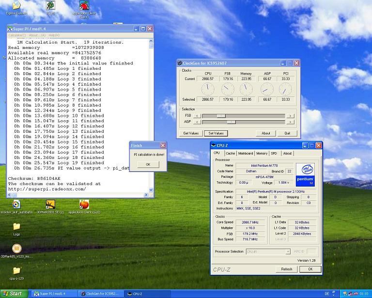Click the Bus Speed value 716.7 MHz
This screenshot has width=372, height=298.
click(250, 239)
